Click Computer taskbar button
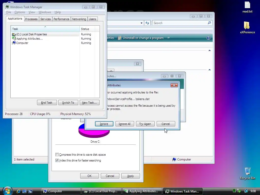The height and width of the screenshot is (195, 260). [61, 191]
